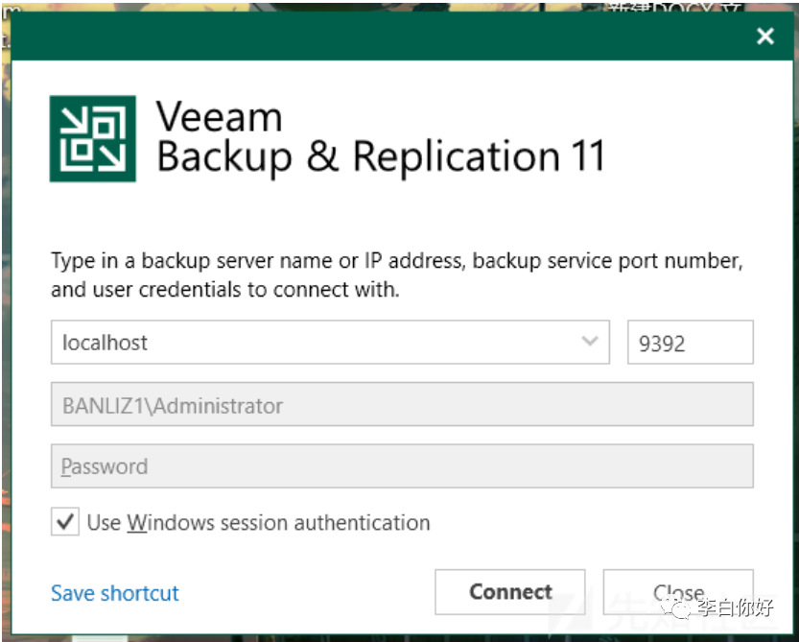Viewport: 799px width, 642px height.
Task: Click the Veeam logo icon
Action: pyautogui.click(x=93, y=139)
